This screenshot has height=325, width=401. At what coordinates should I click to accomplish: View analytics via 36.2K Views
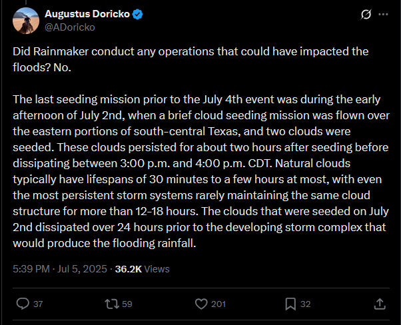[142, 269]
